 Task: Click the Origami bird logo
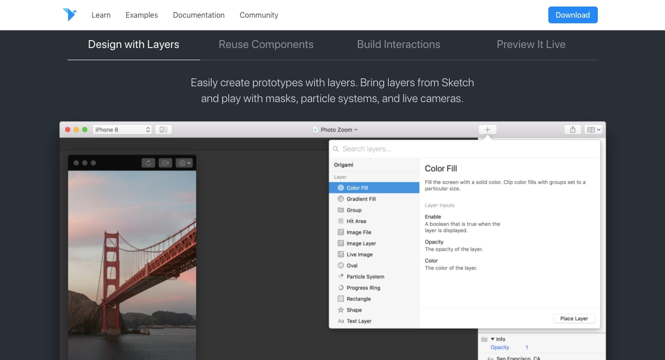pos(70,14)
